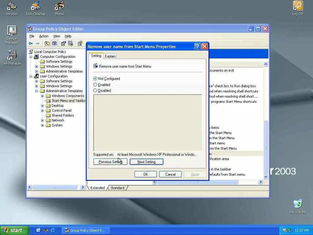Click OK in the properties dialog

point(146,174)
